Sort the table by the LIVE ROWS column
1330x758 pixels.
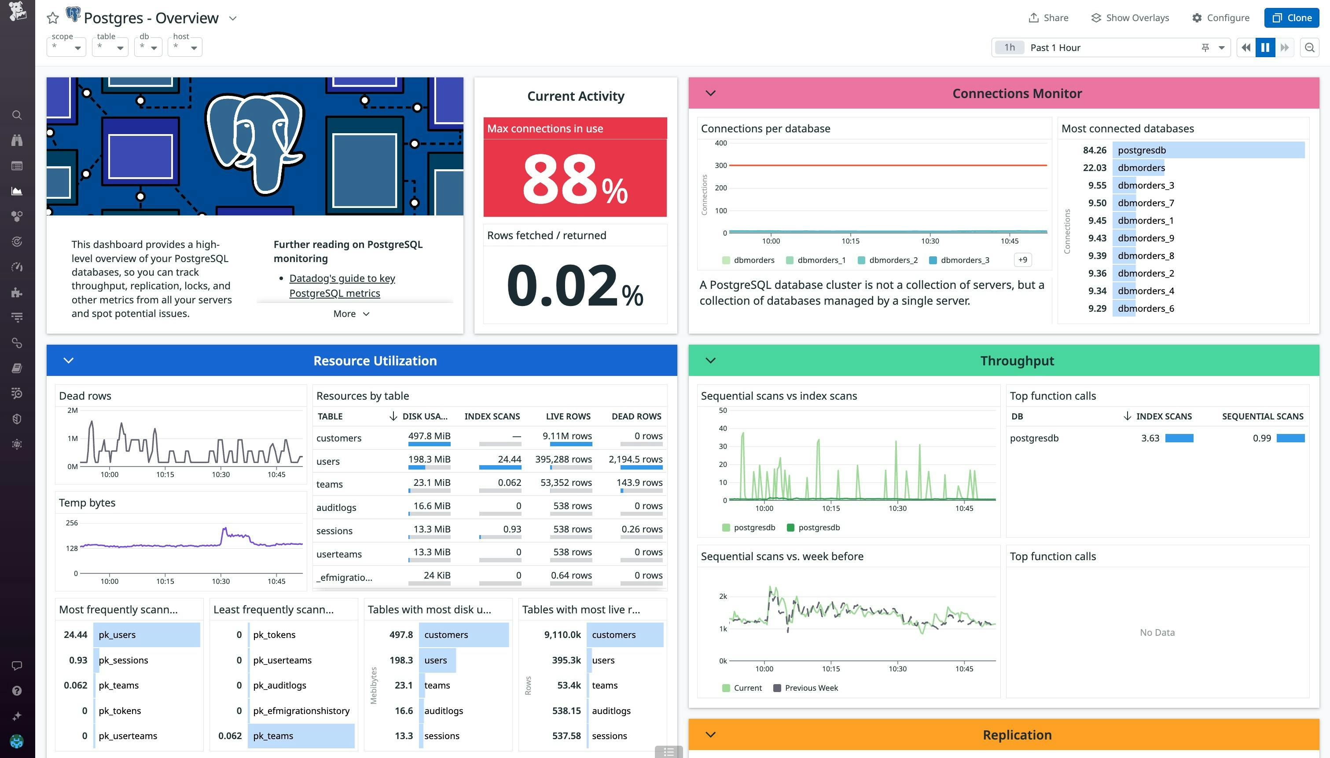(x=568, y=416)
